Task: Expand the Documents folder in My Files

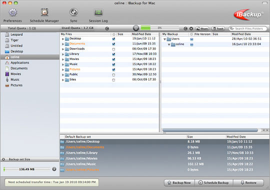Action: click(x=63, y=44)
